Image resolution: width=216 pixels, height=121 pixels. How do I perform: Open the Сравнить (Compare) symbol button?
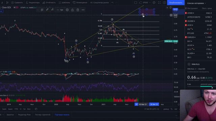click(x=17, y=3)
